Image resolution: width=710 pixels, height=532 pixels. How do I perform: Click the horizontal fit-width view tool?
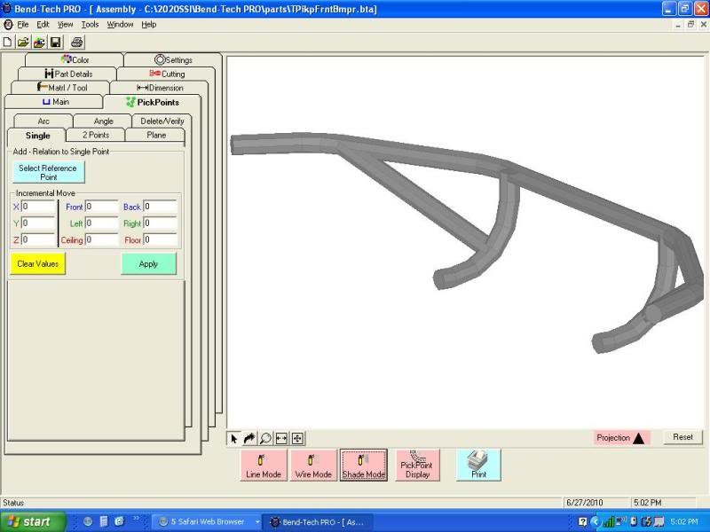281,438
